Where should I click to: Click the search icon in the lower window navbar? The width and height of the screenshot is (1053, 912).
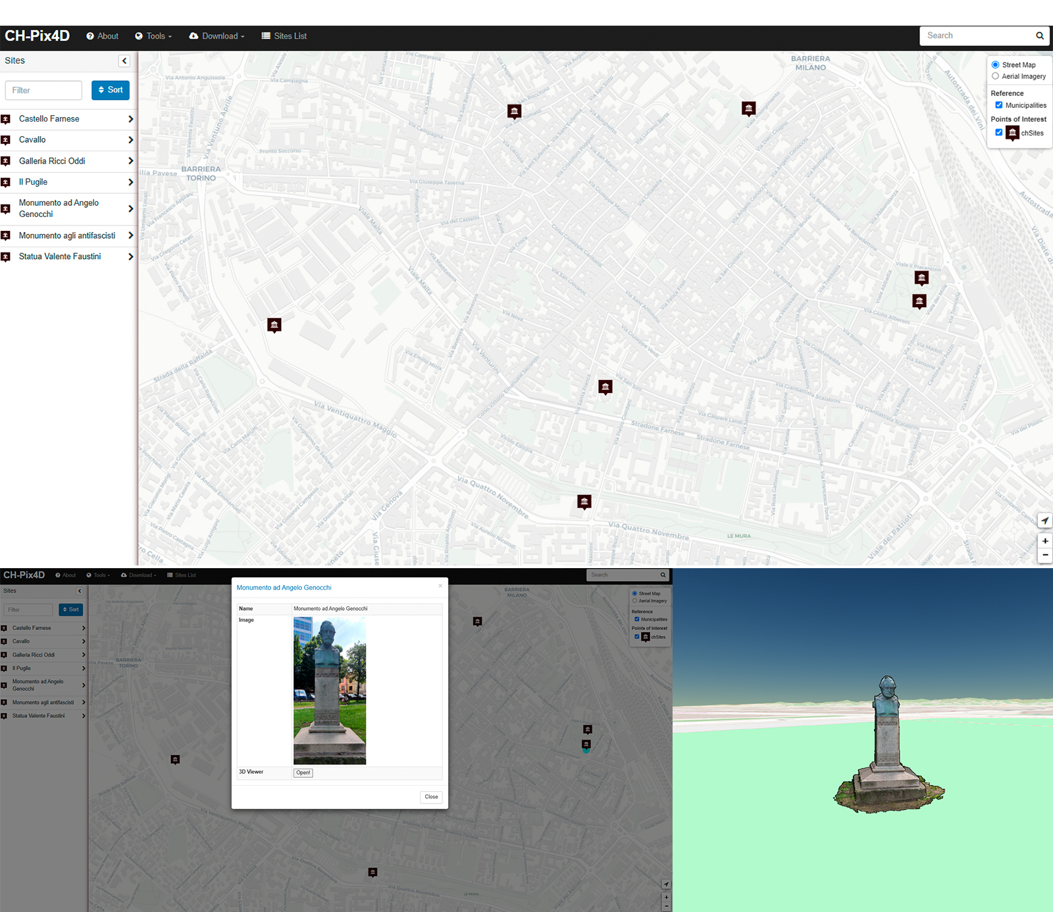pos(663,575)
